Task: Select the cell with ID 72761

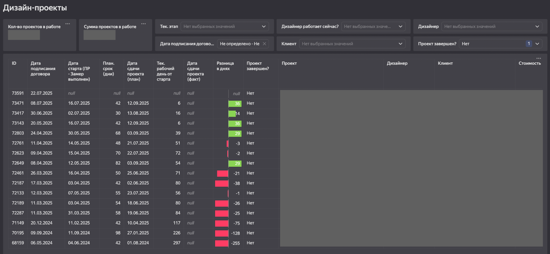Action: click(x=18, y=143)
